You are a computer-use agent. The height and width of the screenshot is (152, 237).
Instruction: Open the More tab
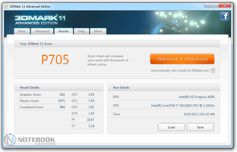pyautogui.click(x=98, y=31)
